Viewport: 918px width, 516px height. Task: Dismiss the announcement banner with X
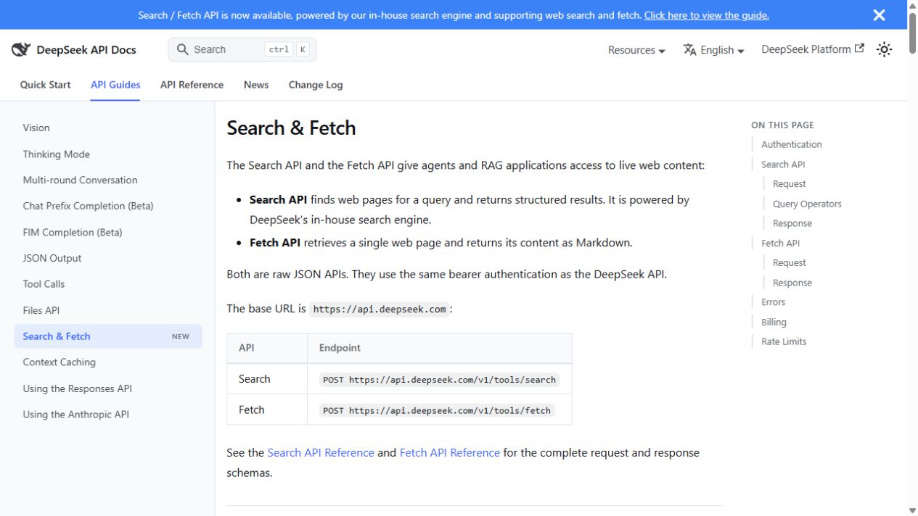coord(879,15)
